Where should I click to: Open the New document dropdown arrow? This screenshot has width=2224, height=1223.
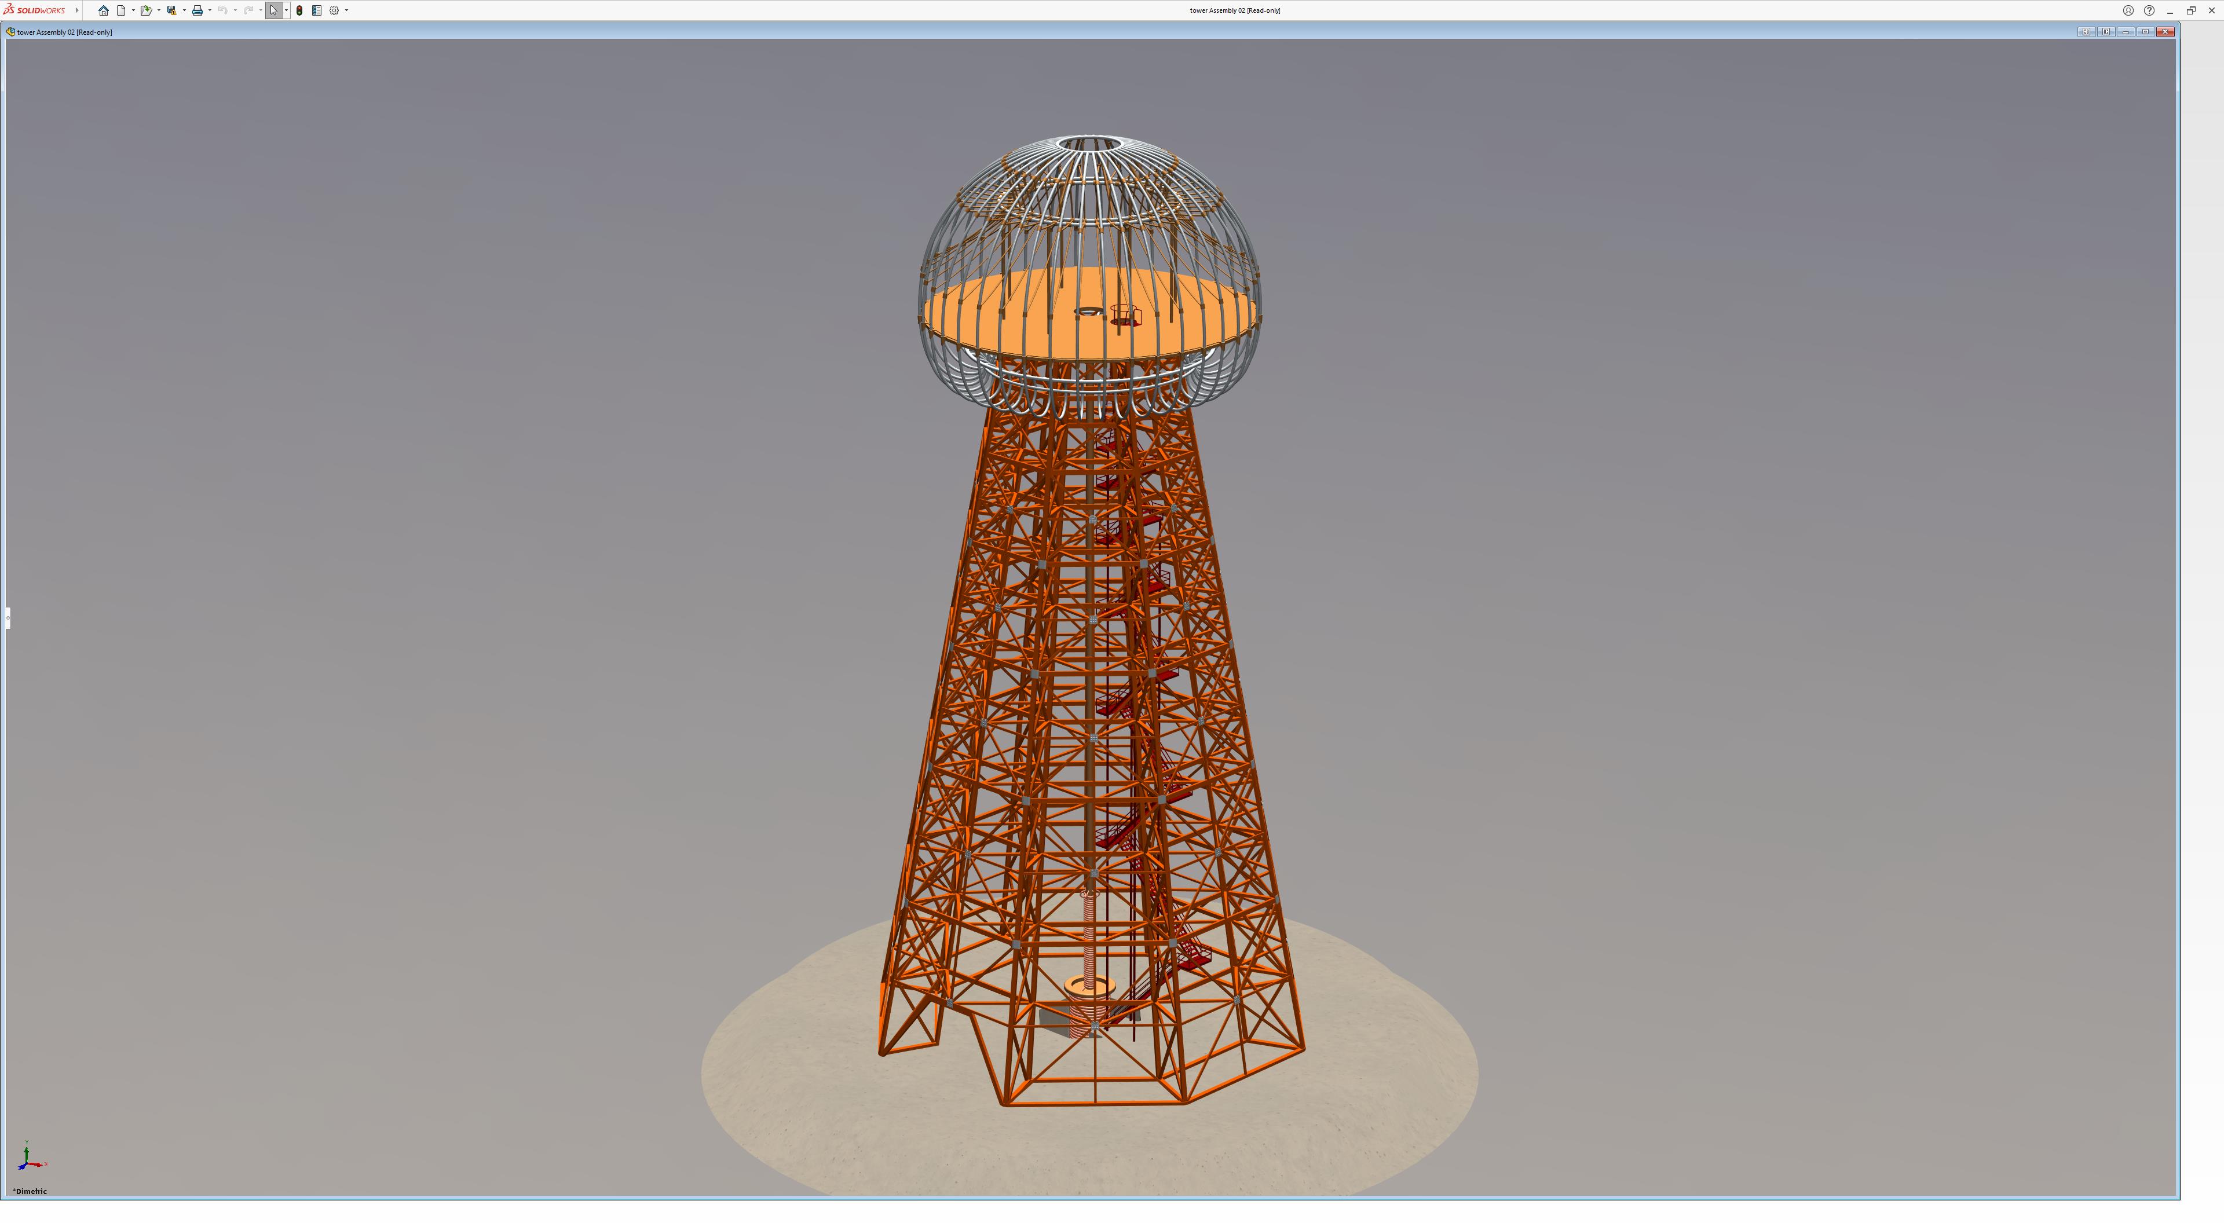(x=133, y=10)
